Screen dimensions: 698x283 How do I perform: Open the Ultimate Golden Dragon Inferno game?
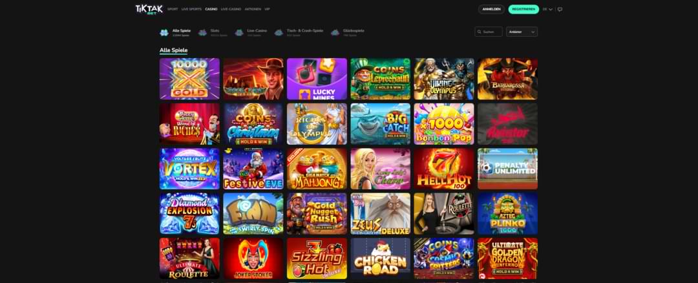point(507,258)
